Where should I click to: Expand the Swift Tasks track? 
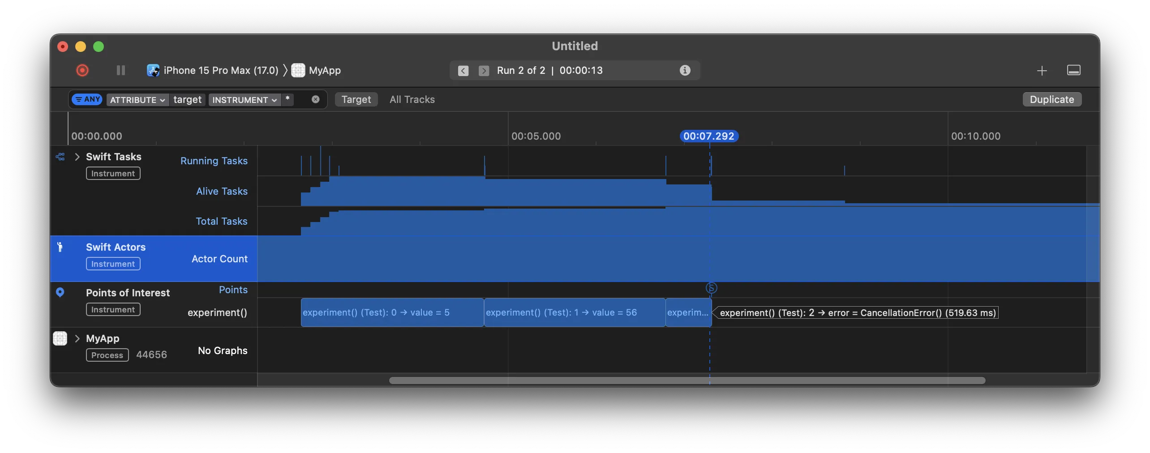pos(77,157)
